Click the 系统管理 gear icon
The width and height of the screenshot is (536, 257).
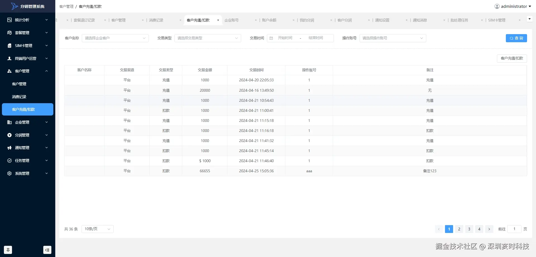click(9, 173)
